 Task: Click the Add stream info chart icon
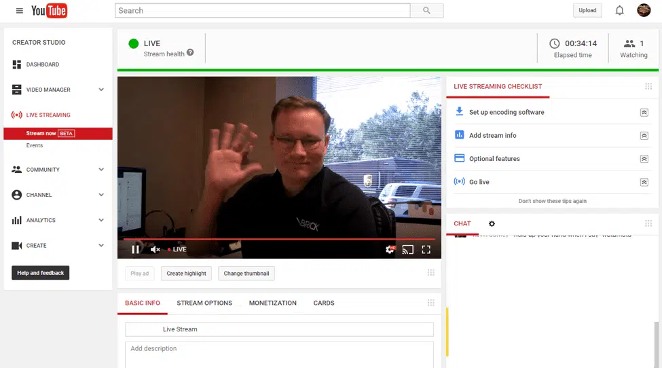[x=460, y=135]
